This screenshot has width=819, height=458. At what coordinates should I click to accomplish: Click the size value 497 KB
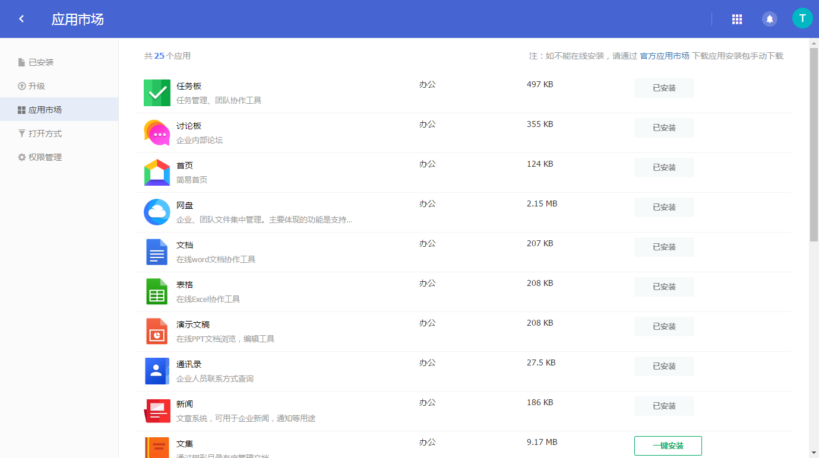coord(540,84)
